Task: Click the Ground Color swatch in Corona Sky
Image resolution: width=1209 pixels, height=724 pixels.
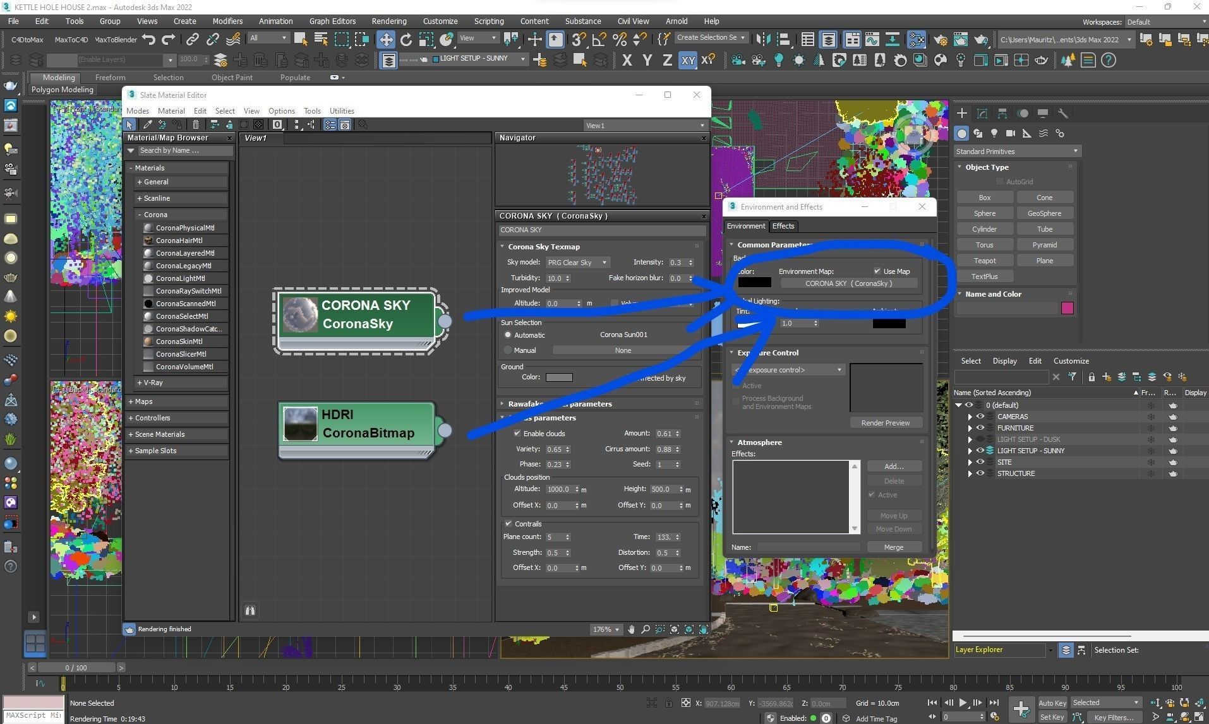Action: tap(559, 377)
